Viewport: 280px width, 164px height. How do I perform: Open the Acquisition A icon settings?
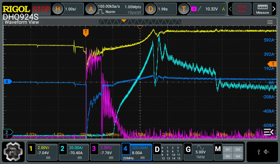(x=91, y=9)
